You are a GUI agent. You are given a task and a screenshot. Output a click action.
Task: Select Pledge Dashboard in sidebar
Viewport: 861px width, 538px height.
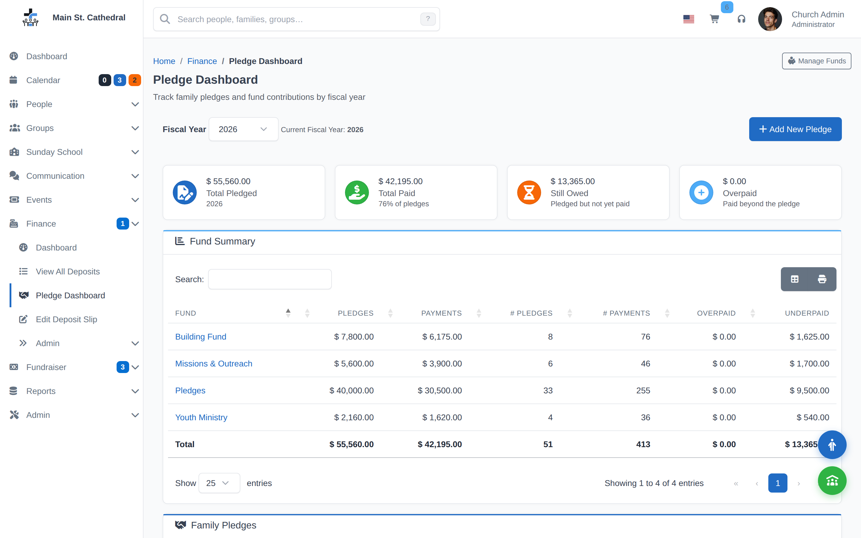[71, 295]
